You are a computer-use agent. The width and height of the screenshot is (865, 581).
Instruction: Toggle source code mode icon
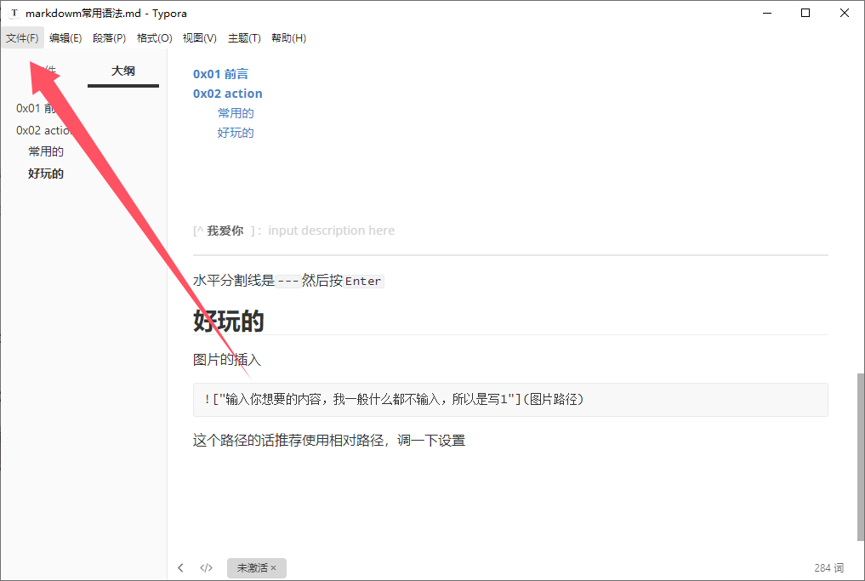tap(206, 568)
